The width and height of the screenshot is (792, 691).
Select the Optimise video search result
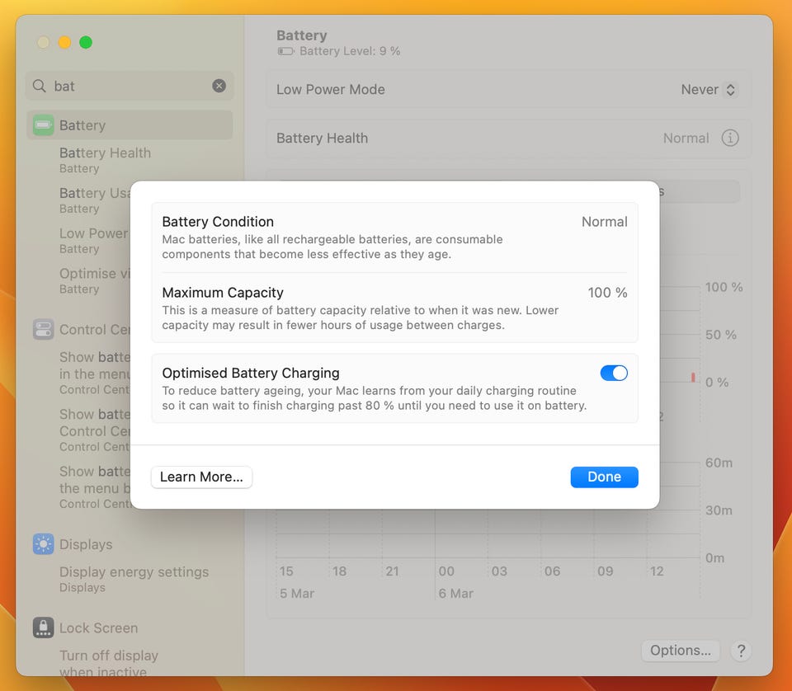[94, 280]
